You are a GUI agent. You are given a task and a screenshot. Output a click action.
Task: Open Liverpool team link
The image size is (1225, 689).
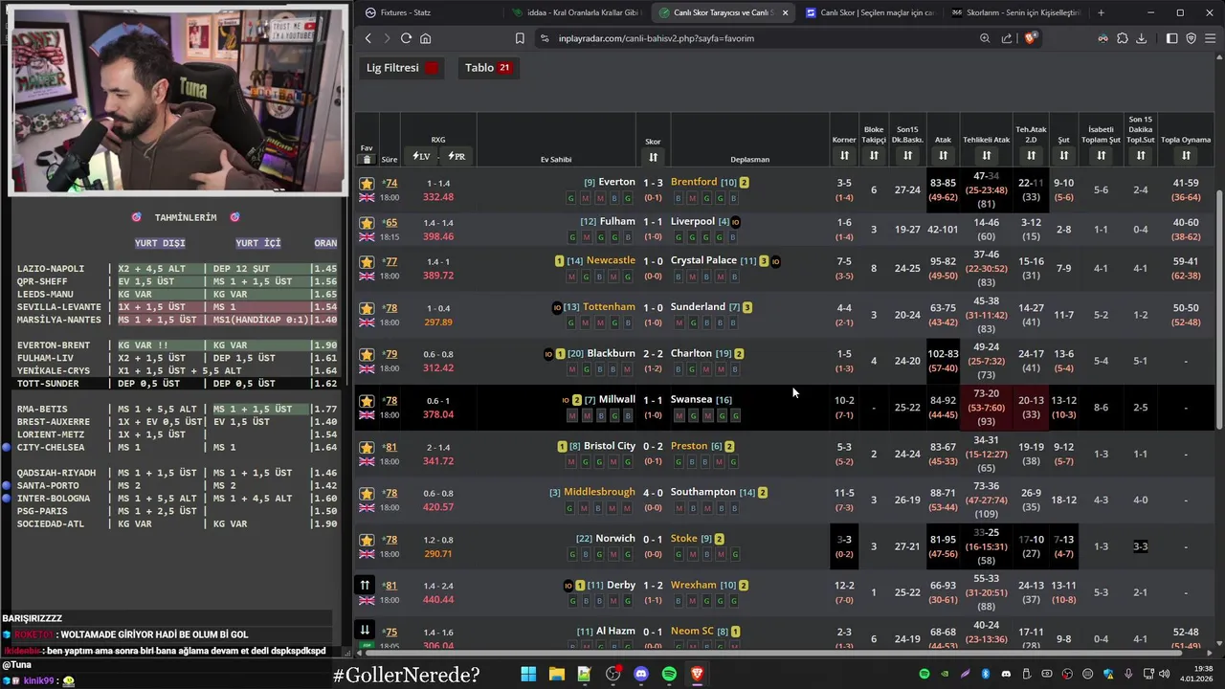pos(693,221)
